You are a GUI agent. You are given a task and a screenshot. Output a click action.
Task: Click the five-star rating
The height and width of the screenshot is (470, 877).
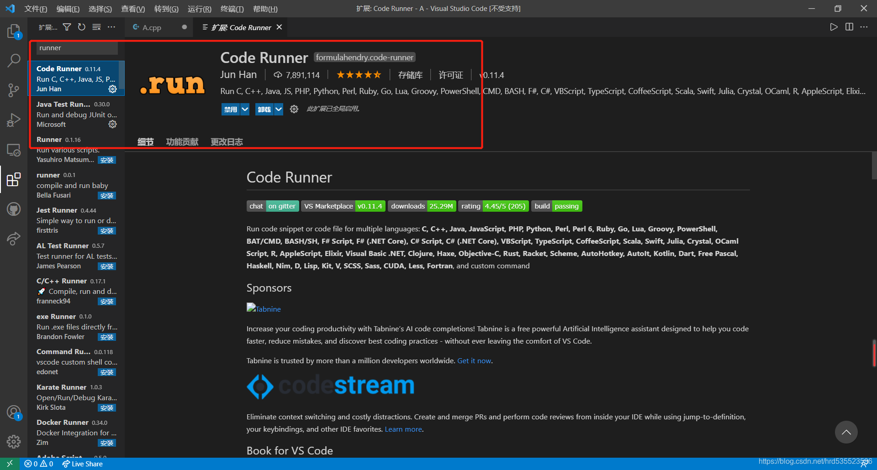pos(359,75)
